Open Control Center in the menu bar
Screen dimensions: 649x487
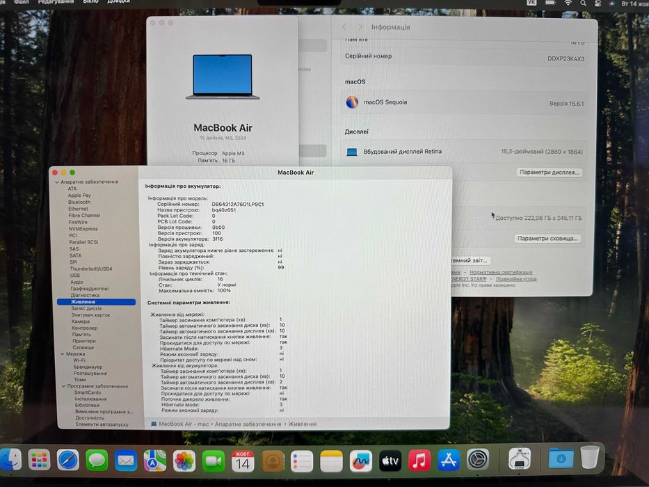click(598, 3)
